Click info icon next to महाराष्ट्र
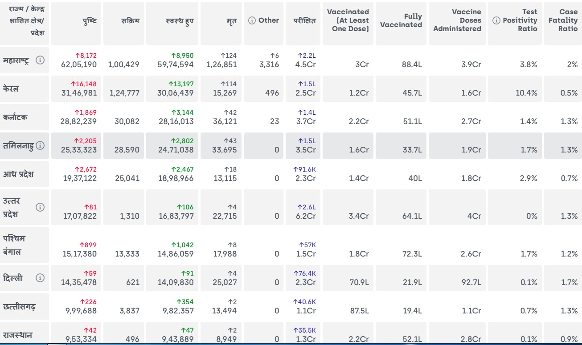Viewport: 582px width, 345px height. 40,60
